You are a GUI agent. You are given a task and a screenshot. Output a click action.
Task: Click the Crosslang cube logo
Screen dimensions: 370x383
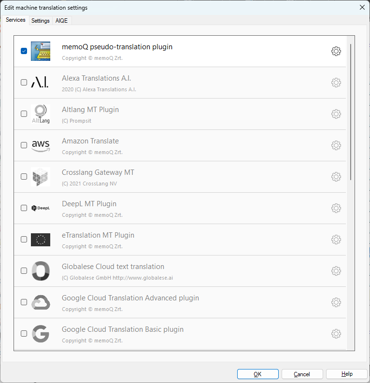41,177
